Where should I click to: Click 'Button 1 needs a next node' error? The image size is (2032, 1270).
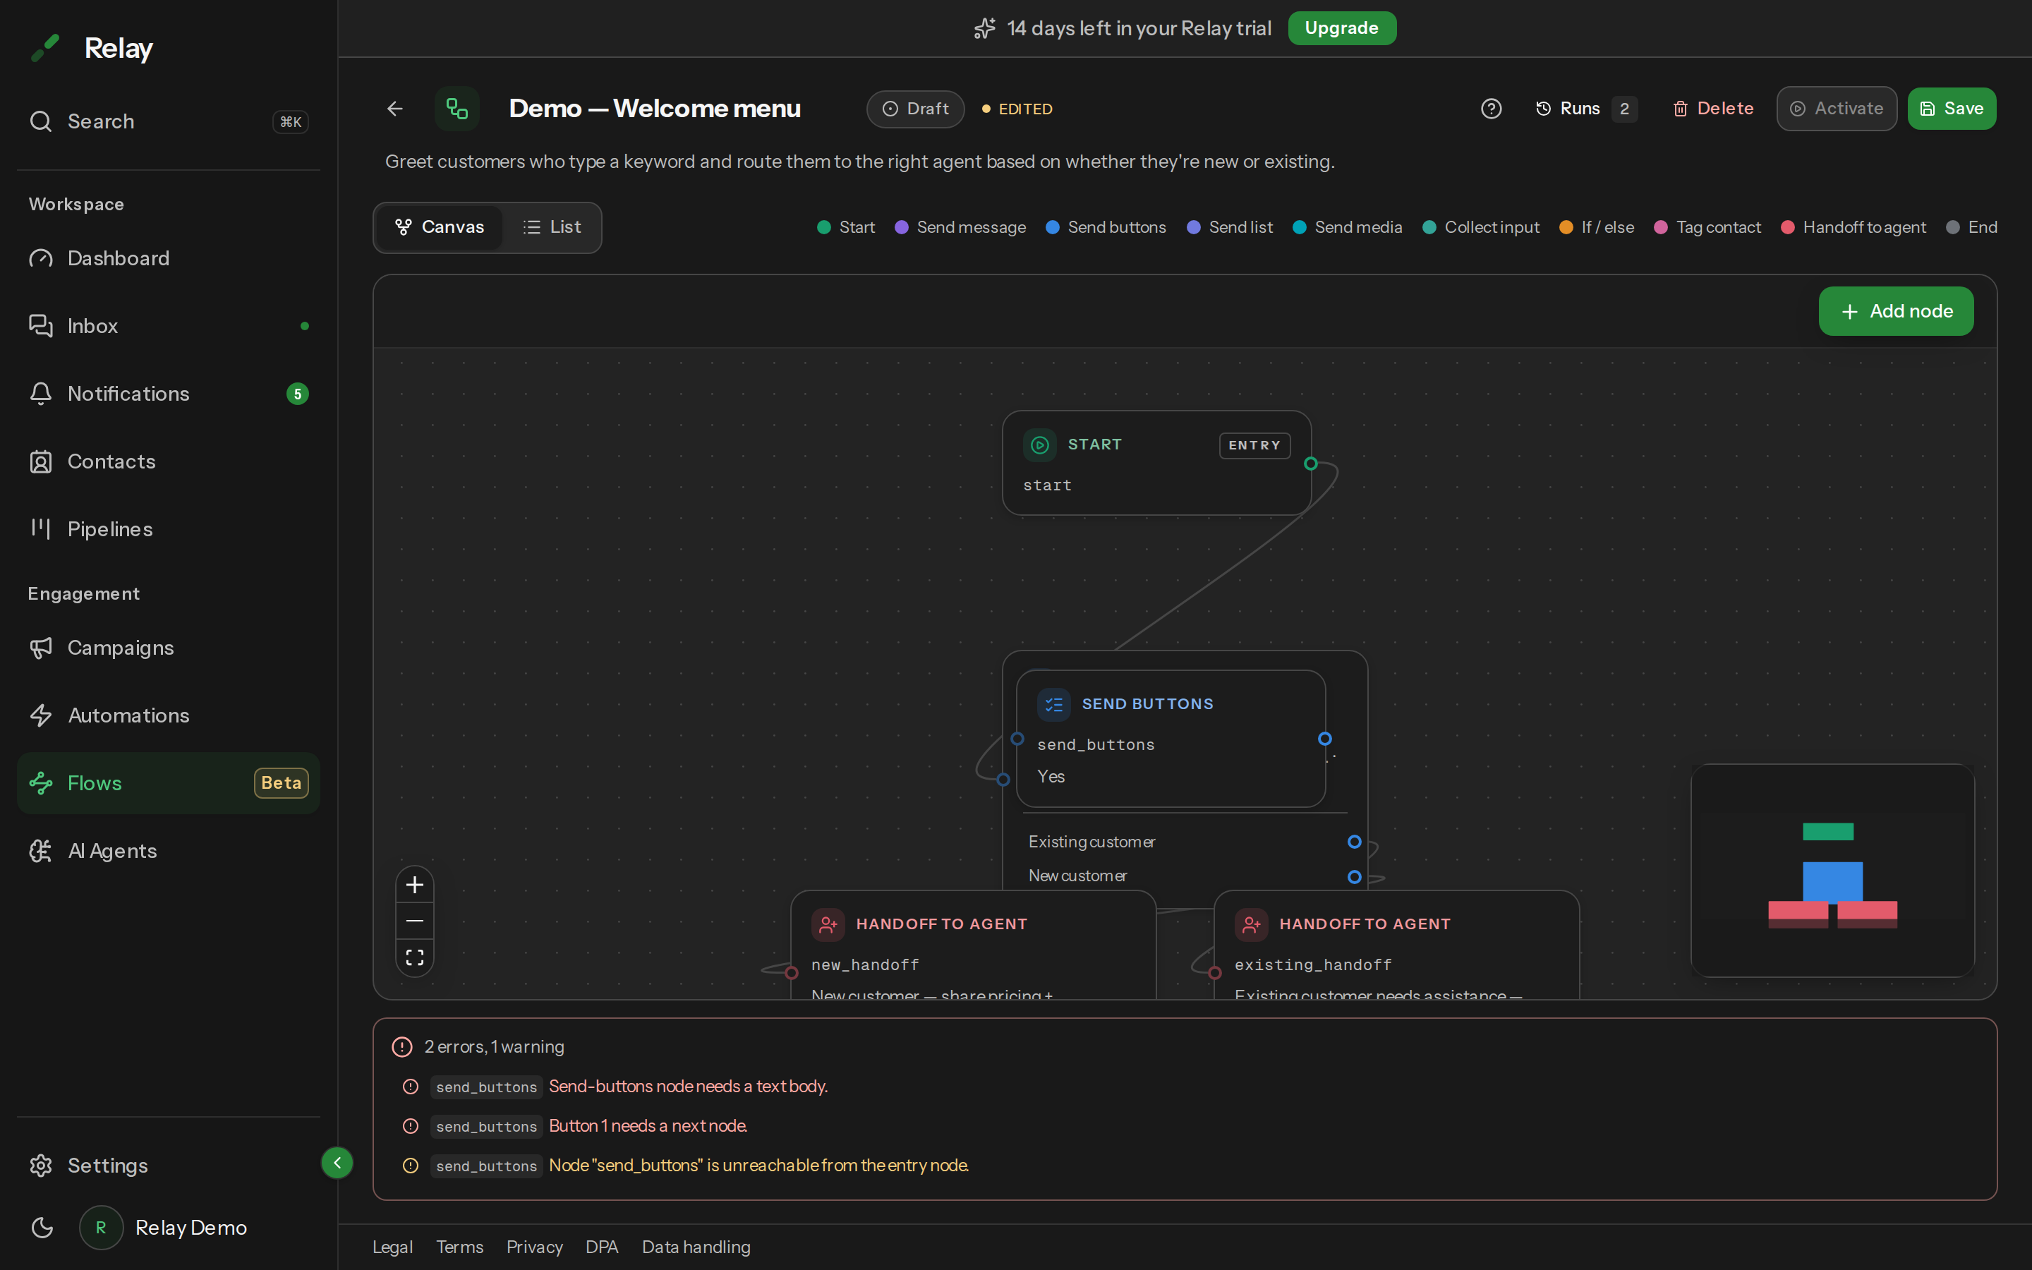coord(648,1125)
